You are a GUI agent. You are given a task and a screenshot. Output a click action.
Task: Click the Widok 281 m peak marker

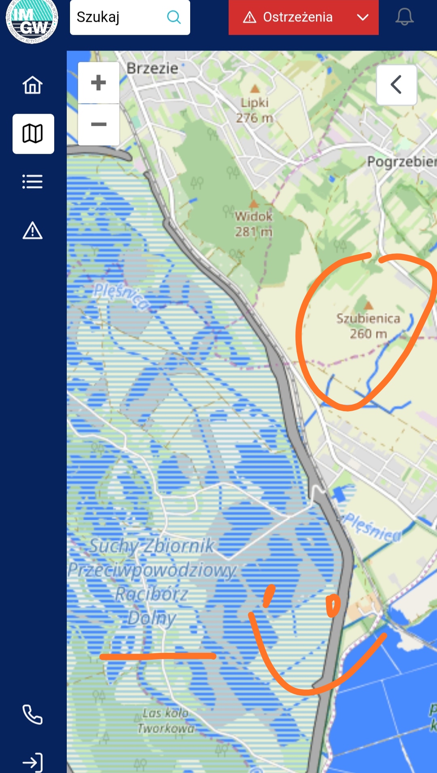click(x=254, y=203)
